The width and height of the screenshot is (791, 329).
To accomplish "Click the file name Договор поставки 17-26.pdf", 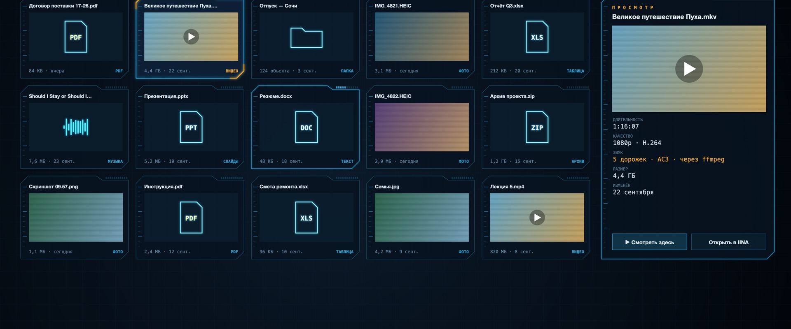I will tap(63, 6).
